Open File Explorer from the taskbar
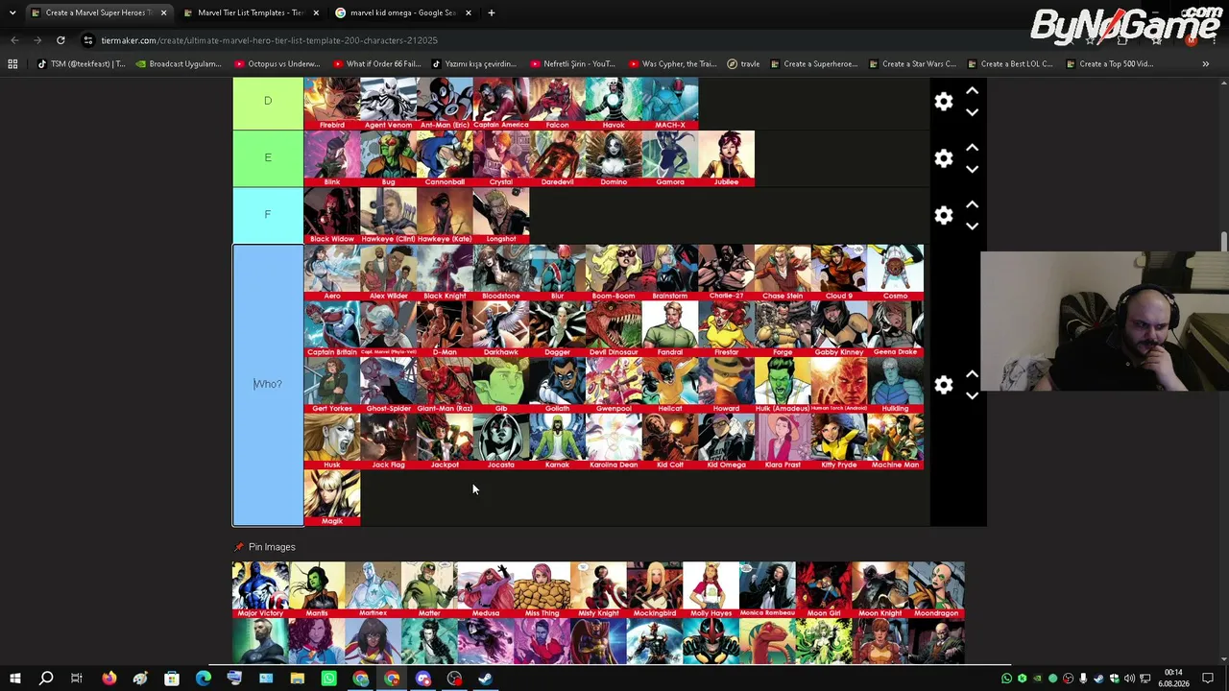 [x=297, y=679]
